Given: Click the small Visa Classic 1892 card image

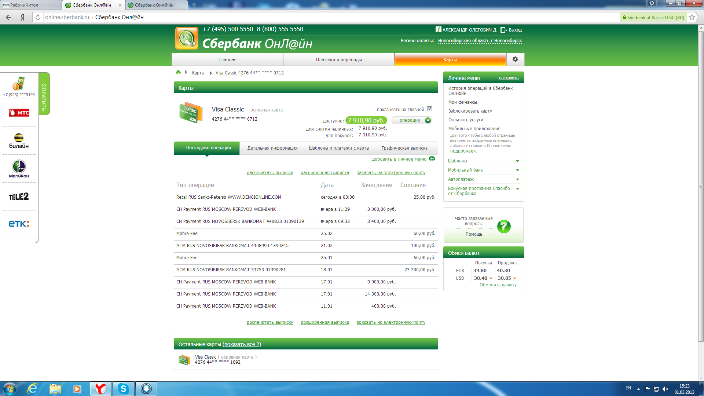Looking at the screenshot, I should coord(184,360).
